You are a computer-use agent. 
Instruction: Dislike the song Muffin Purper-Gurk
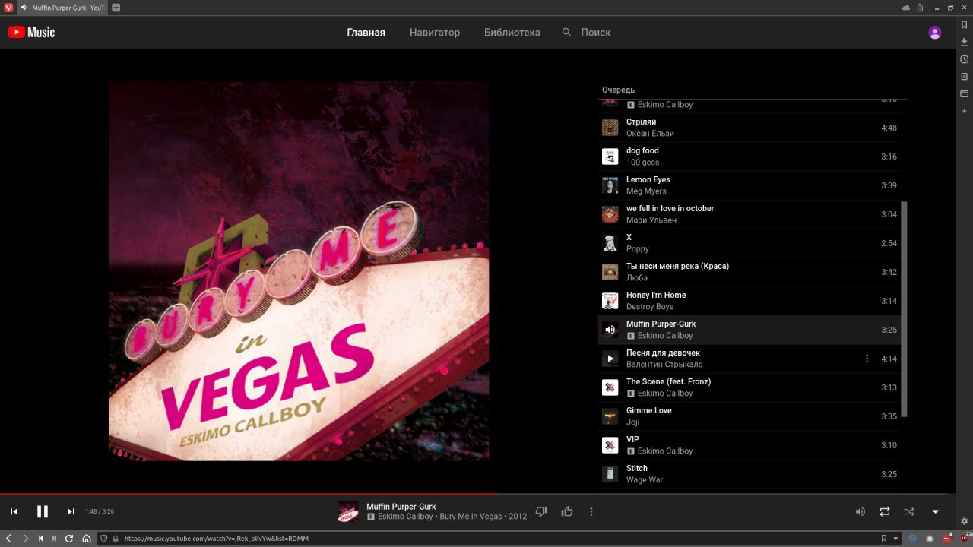[541, 512]
